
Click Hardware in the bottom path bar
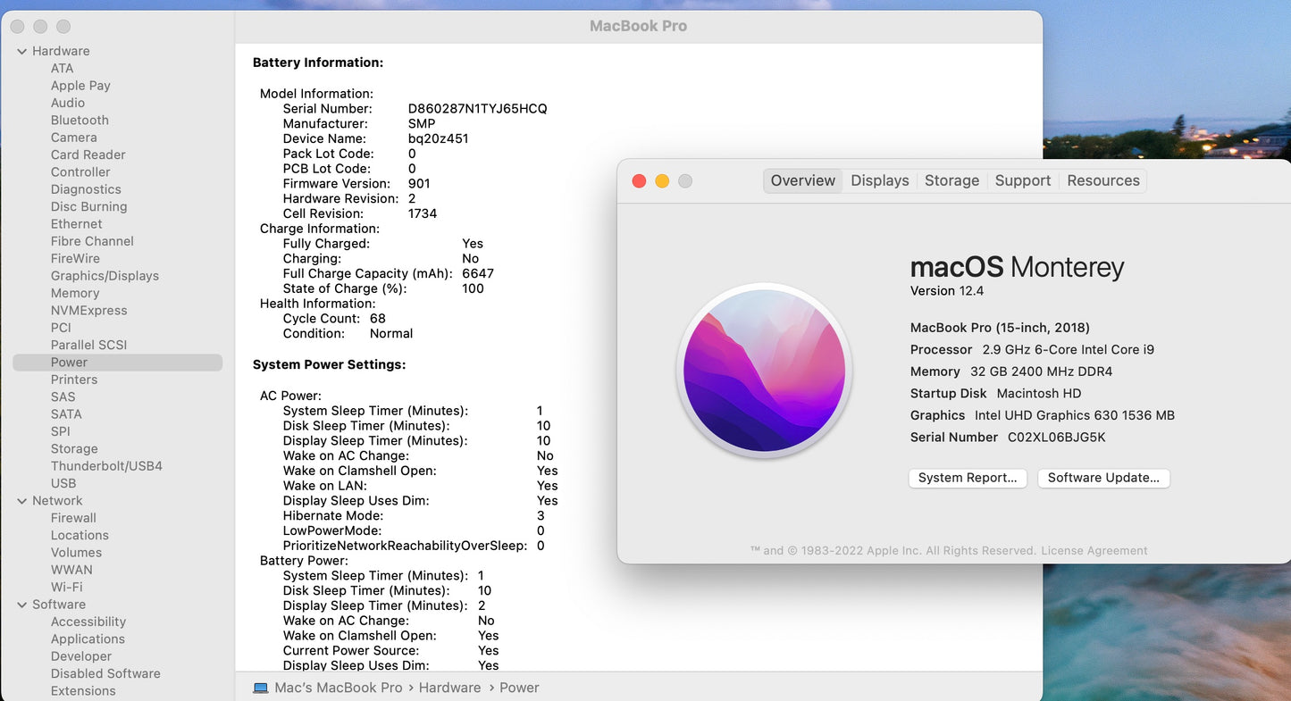pyautogui.click(x=449, y=688)
